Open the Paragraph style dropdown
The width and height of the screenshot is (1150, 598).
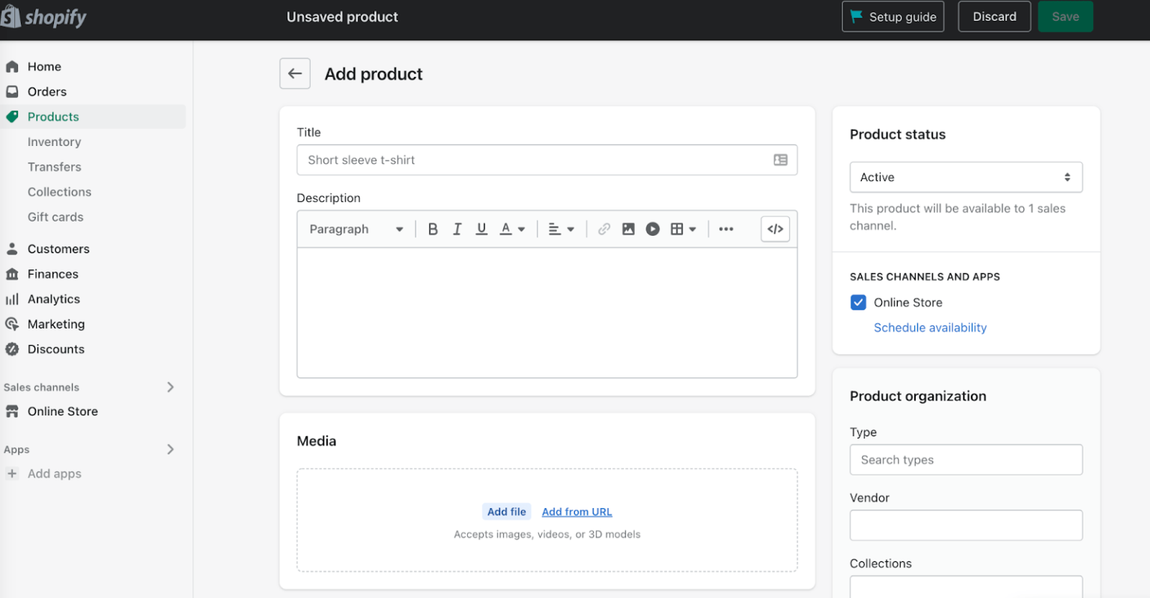click(355, 228)
